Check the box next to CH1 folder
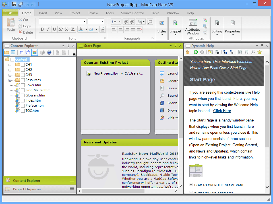Image resolution: width=273 pixels, height=204 pixels. tap(23, 65)
